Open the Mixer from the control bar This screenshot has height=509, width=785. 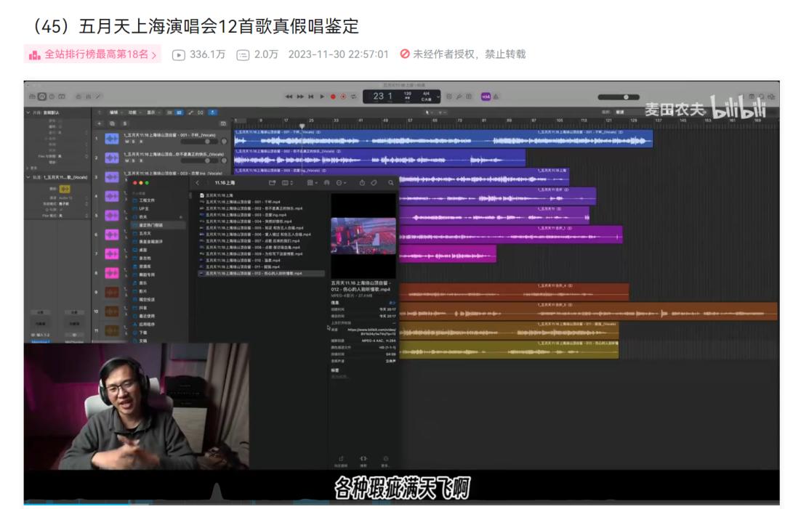pos(88,97)
